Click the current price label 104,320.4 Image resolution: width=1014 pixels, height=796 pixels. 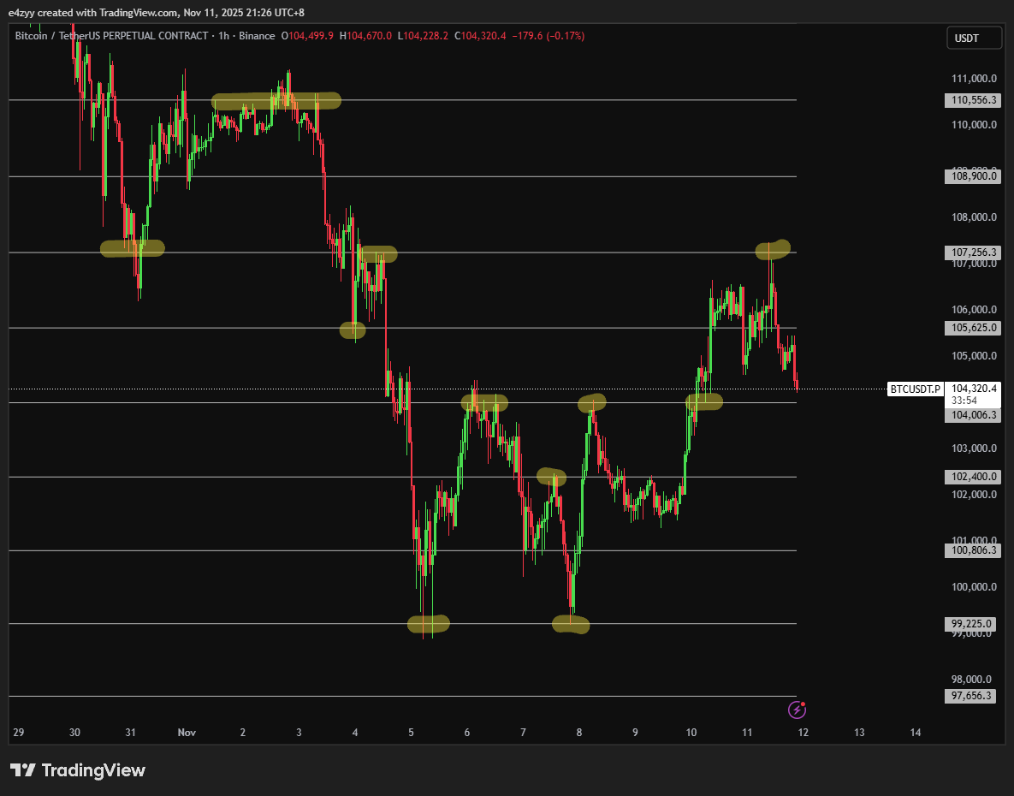(974, 389)
